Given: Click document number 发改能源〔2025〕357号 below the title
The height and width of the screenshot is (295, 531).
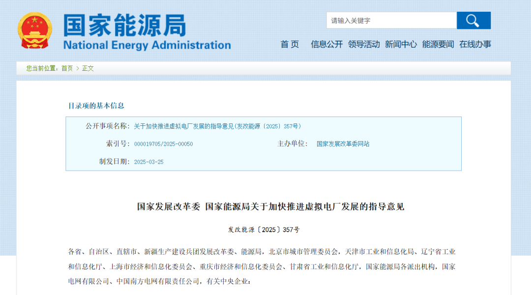Looking at the screenshot, I should (x=264, y=230).
